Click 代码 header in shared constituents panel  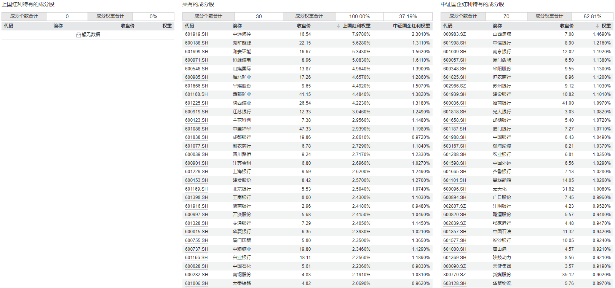tap(190, 26)
